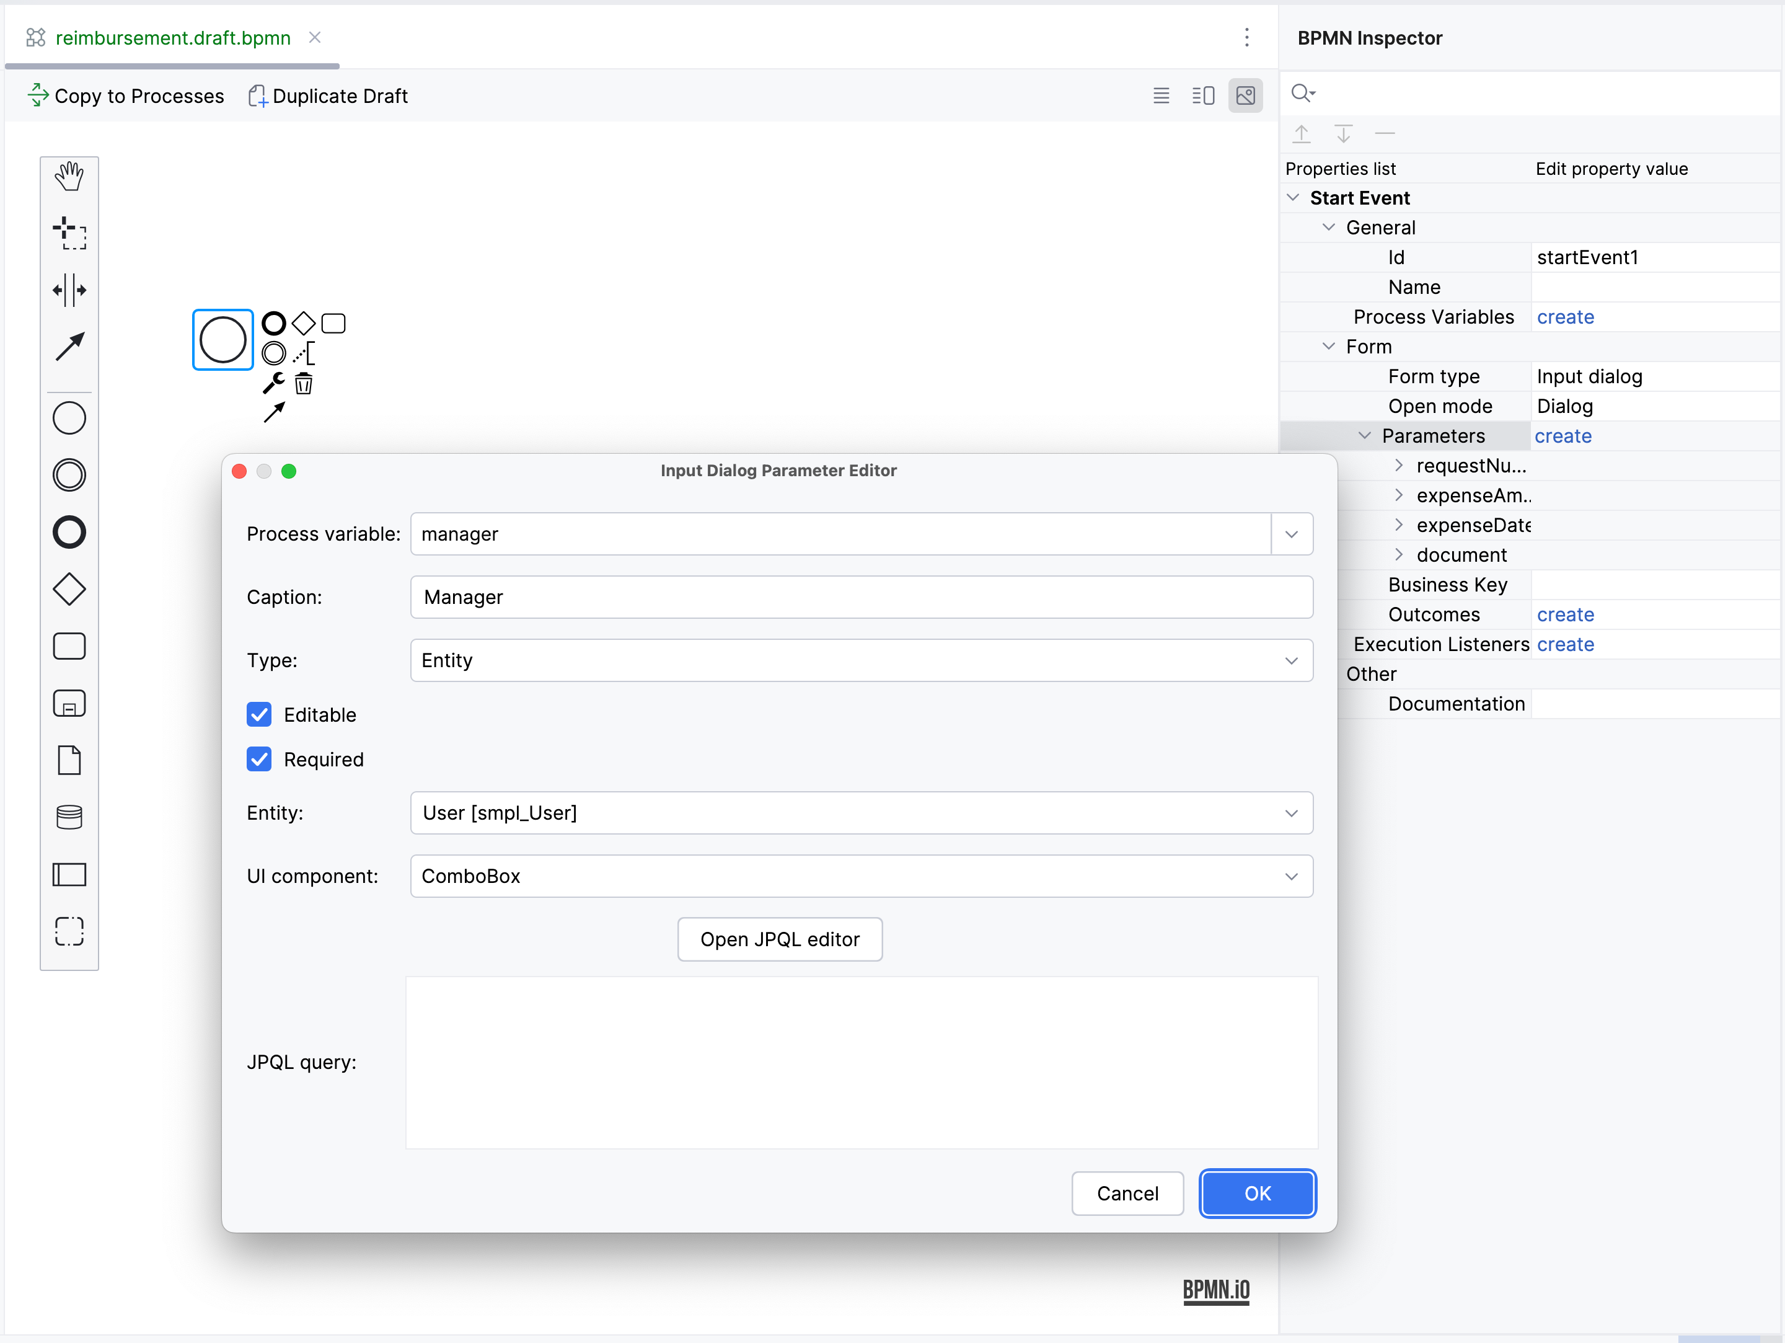Create a gateway from the palette diamond
The image size is (1785, 1343).
69,589
